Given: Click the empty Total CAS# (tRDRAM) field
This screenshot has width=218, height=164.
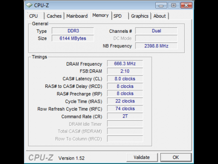Looking at the screenshot, I should pos(125,131).
